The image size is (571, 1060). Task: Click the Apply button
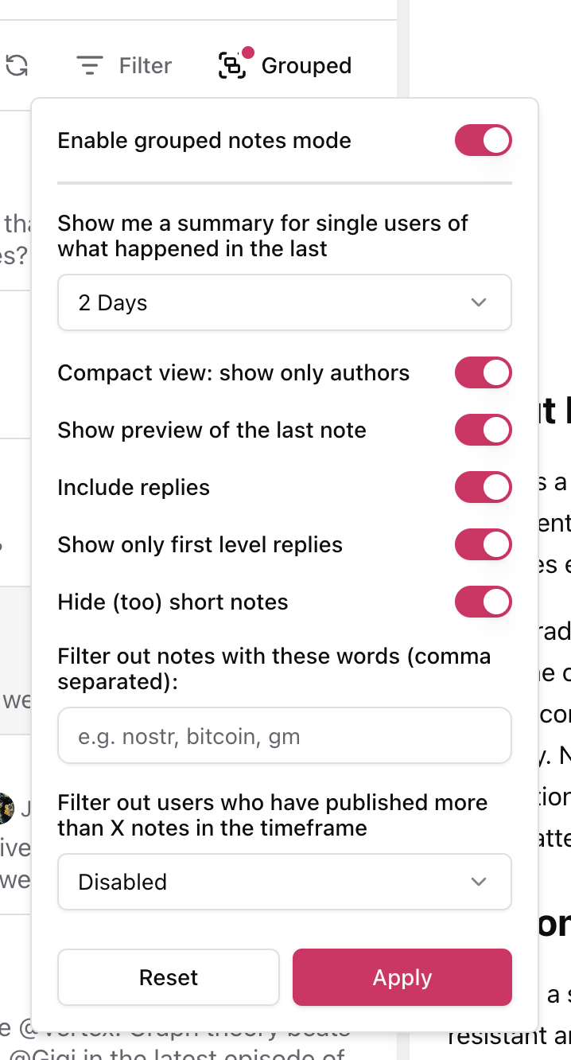coord(402,977)
